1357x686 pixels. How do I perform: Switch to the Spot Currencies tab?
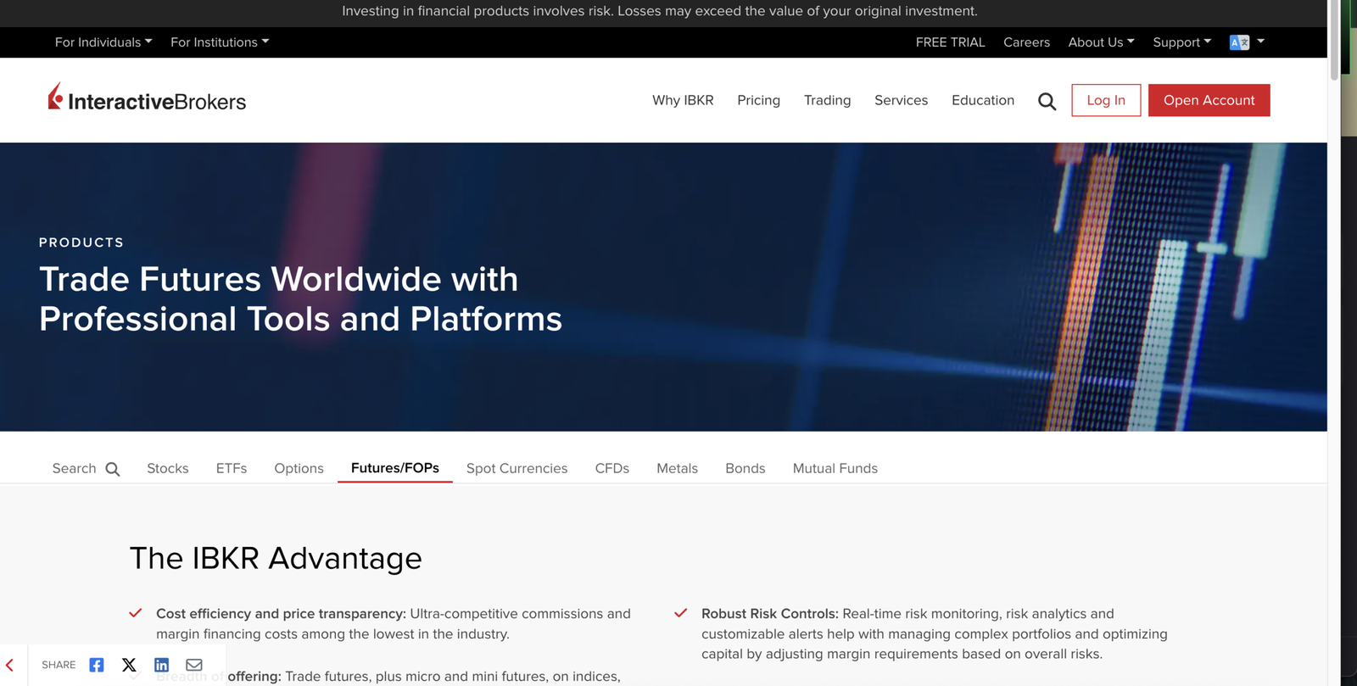517,468
